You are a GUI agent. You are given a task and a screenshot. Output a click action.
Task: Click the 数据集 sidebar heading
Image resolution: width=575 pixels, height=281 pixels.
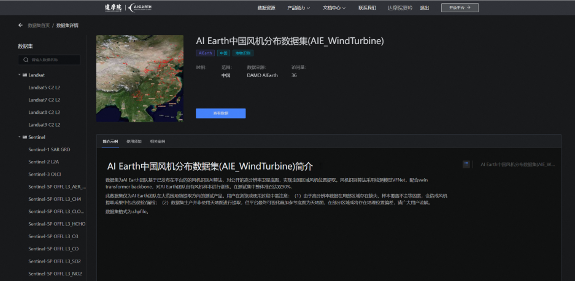pyautogui.click(x=26, y=46)
